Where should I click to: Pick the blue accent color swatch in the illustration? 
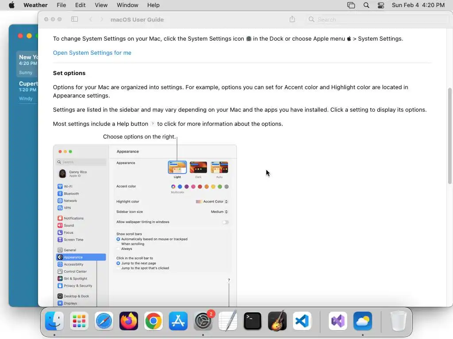(180, 187)
